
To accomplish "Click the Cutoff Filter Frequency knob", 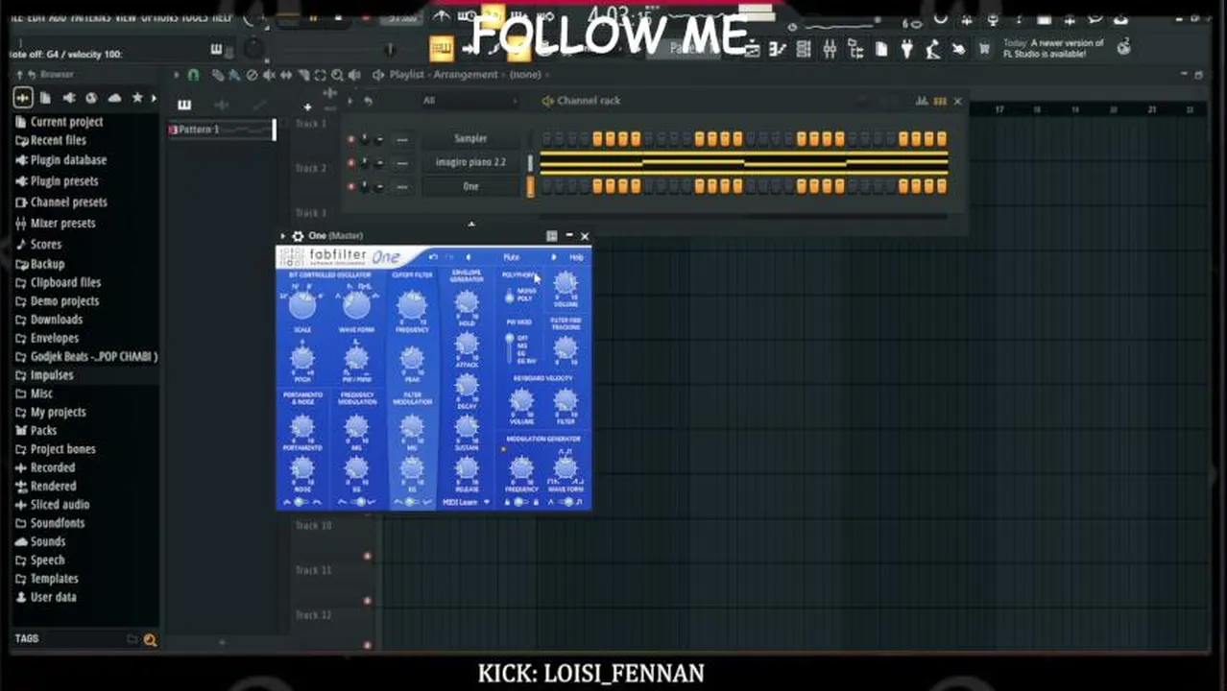I will coord(412,305).
